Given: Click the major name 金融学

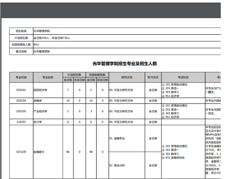Looking at the screenshot, I should point(38,101).
